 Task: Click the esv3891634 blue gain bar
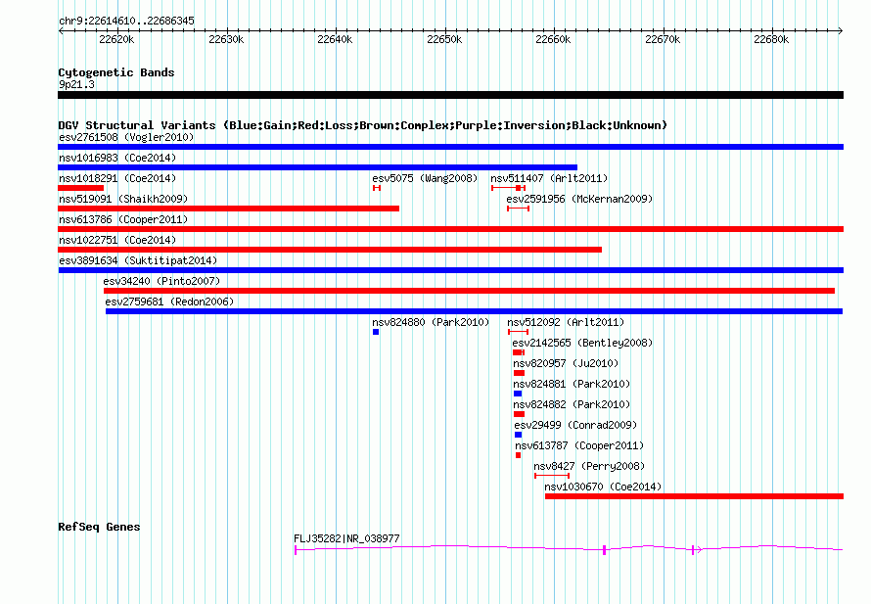451,270
